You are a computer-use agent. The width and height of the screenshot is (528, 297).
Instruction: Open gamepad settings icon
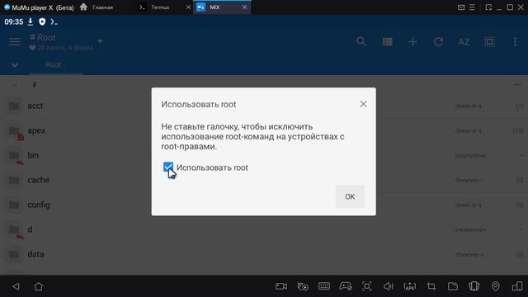click(346, 286)
